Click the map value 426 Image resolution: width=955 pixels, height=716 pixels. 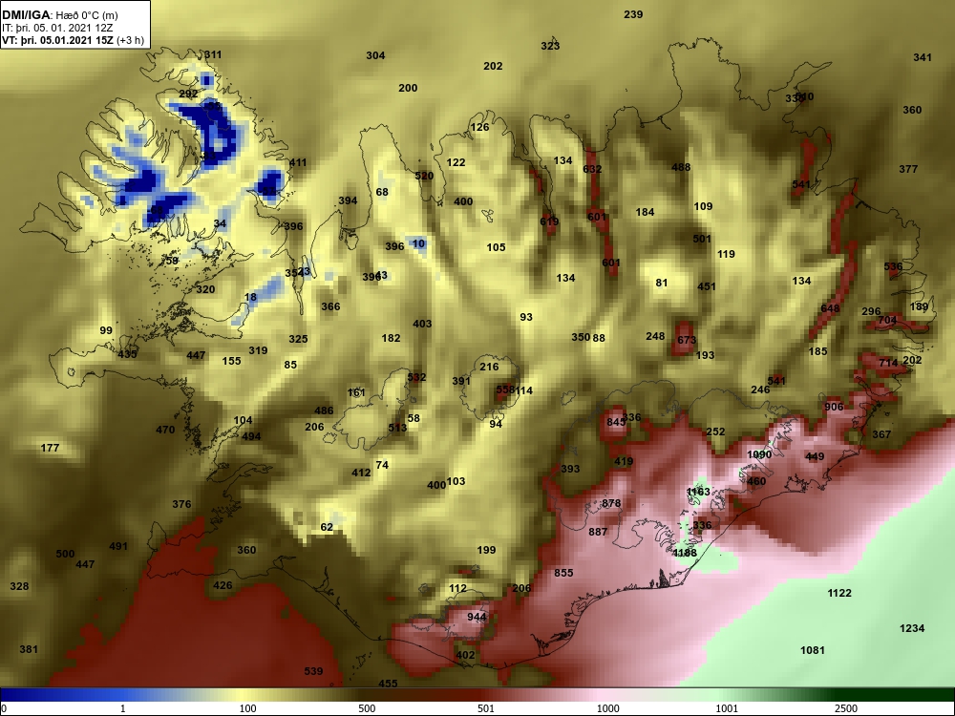[223, 585]
